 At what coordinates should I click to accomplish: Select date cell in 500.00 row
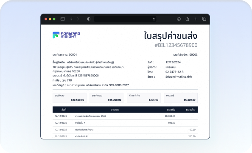pyautogui.click(x=61, y=123)
